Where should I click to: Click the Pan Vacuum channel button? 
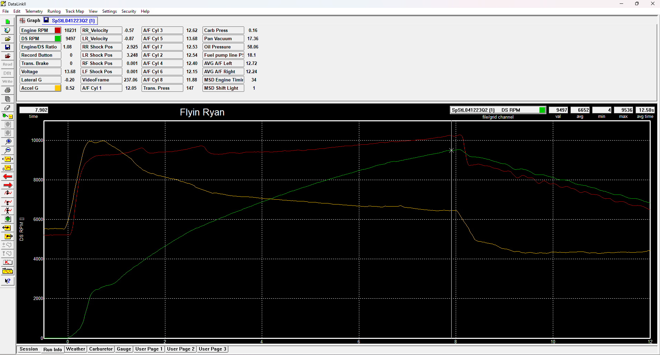[223, 38]
